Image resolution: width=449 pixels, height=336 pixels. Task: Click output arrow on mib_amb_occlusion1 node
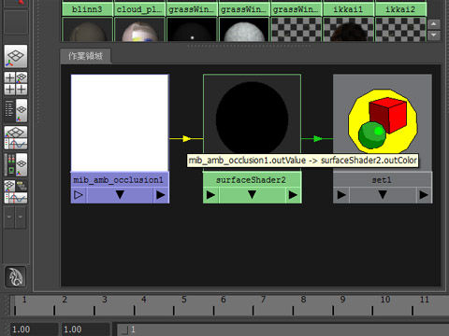(161, 195)
